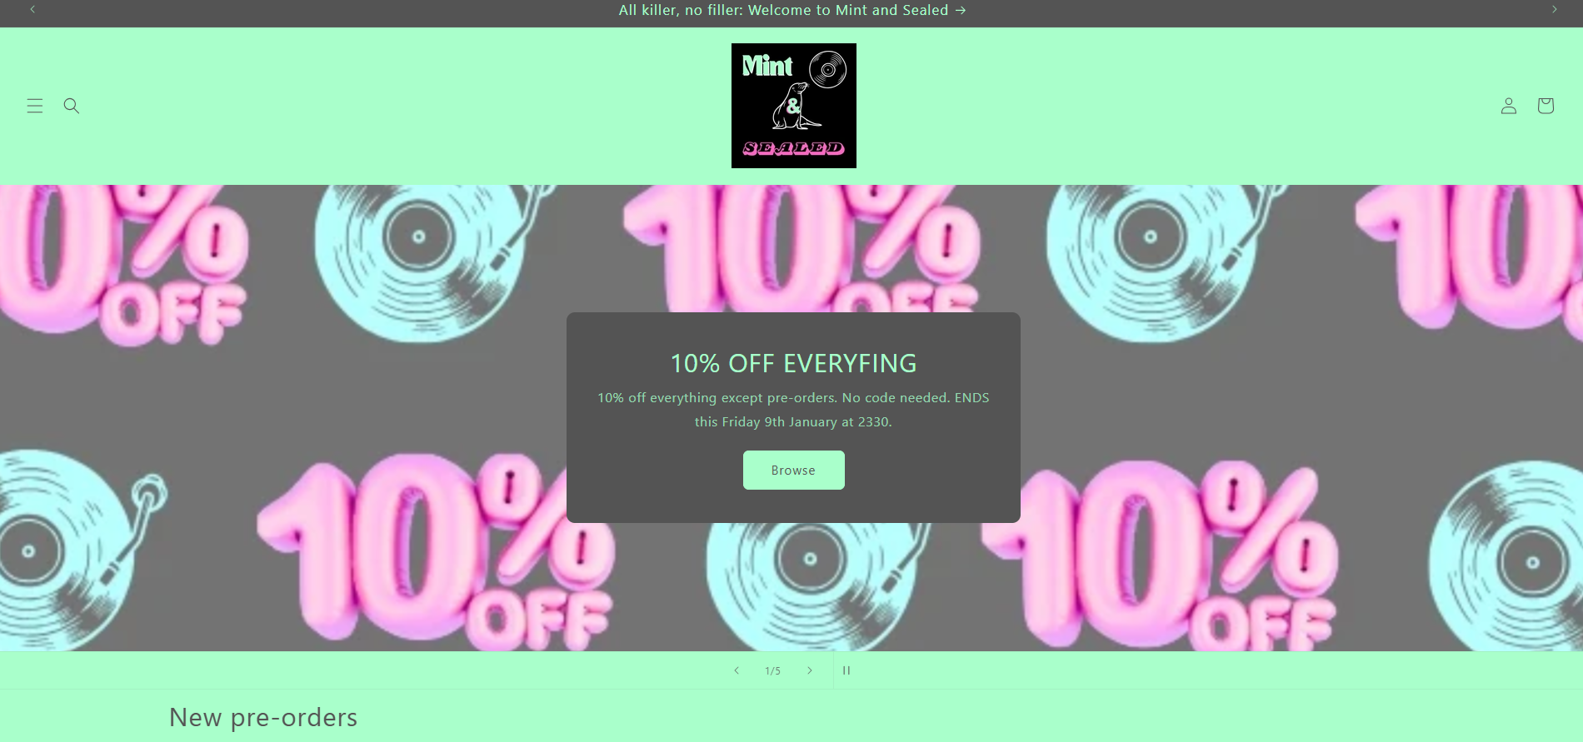The image size is (1583, 742).
Task: Go to previous slide in slideshow
Action: (x=737, y=670)
